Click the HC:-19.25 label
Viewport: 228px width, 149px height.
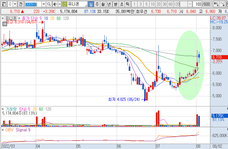tap(219, 22)
